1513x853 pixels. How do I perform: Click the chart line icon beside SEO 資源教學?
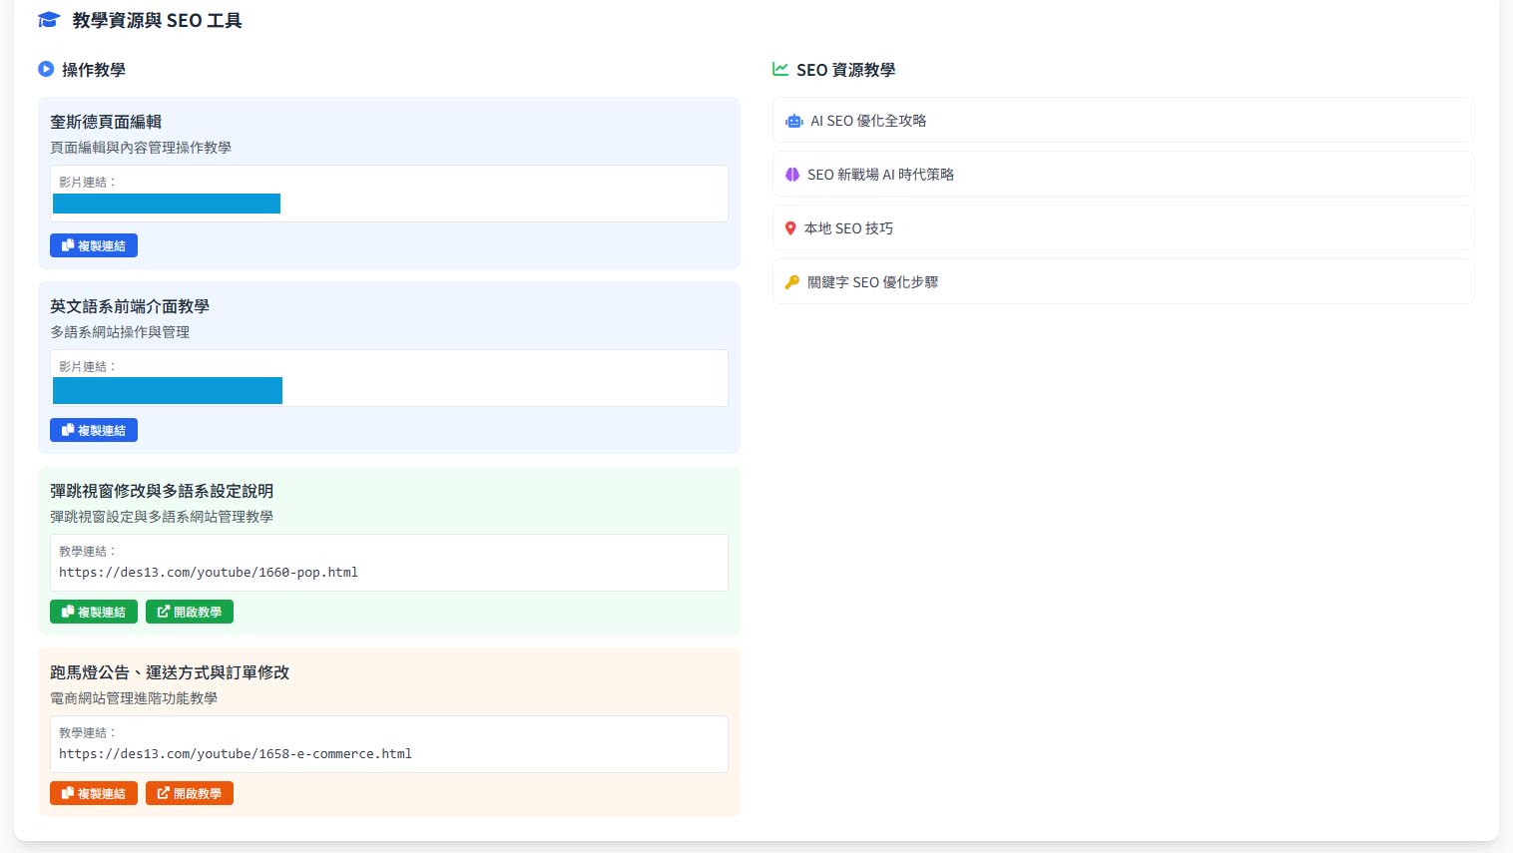click(x=780, y=69)
